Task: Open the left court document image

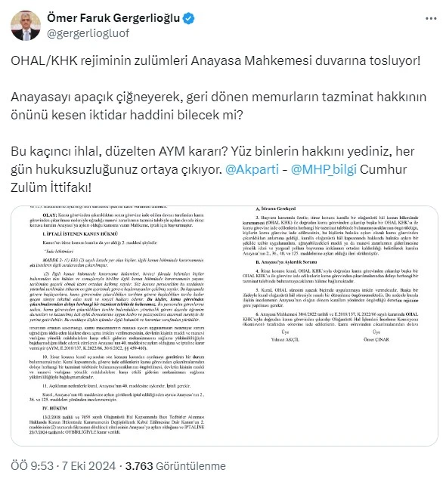Action: click(117, 326)
